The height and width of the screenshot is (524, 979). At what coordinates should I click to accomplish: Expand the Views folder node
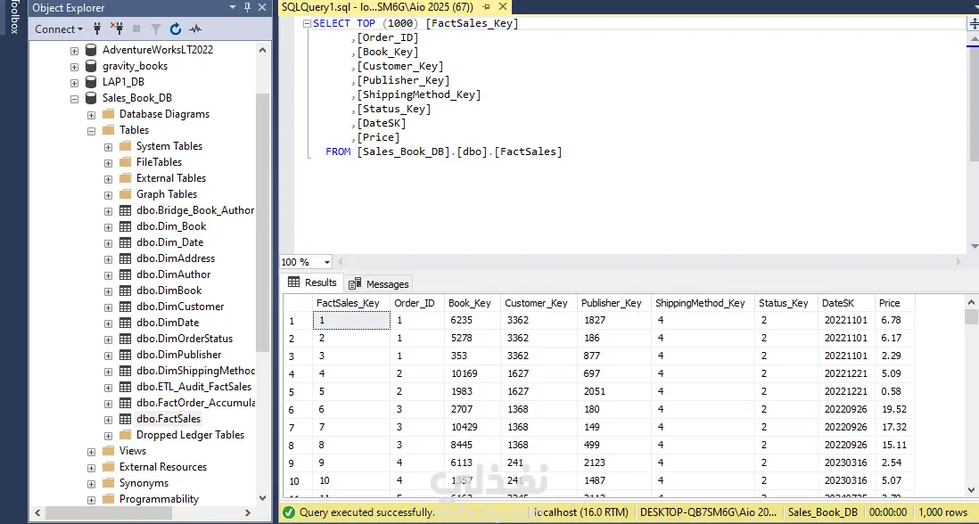(x=92, y=451)
